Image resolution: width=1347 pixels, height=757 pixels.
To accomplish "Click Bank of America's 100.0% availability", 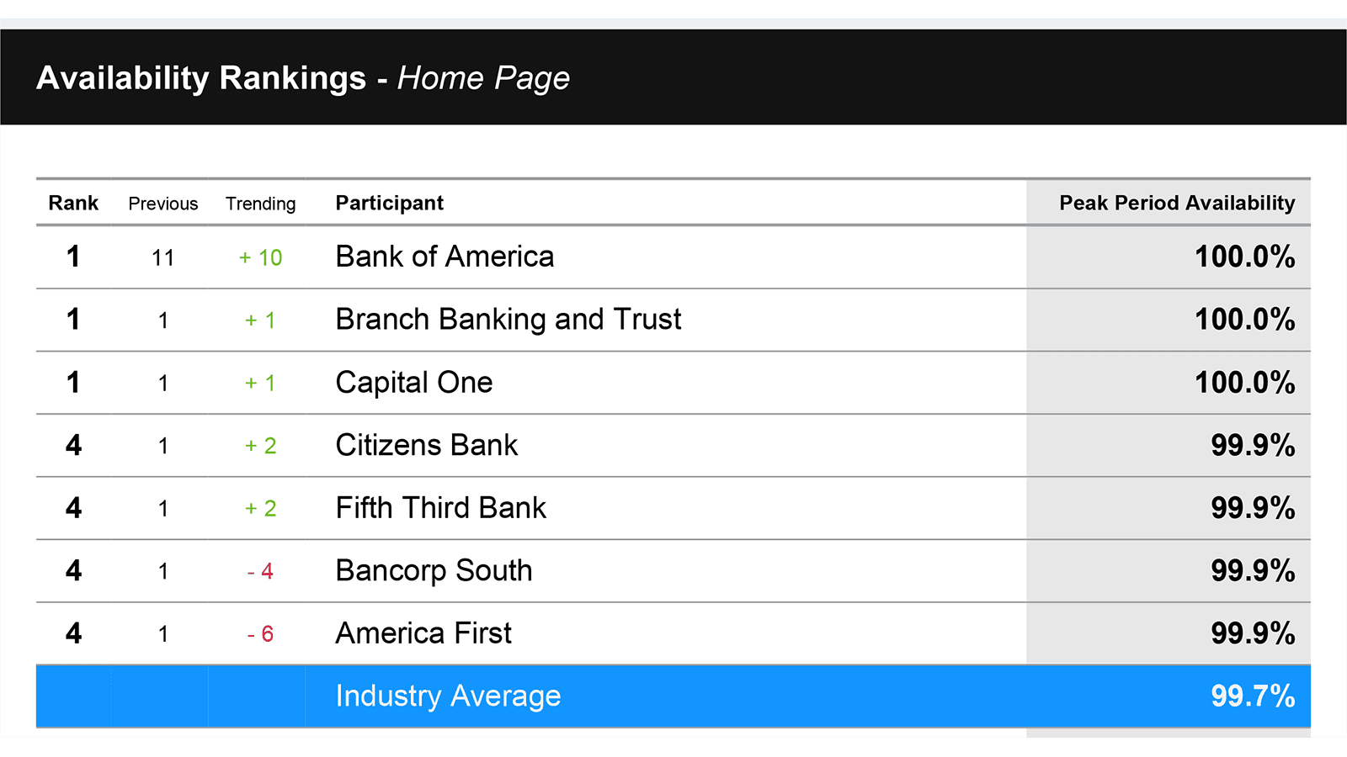I will pyautogui.click(x=1245, y=257).
